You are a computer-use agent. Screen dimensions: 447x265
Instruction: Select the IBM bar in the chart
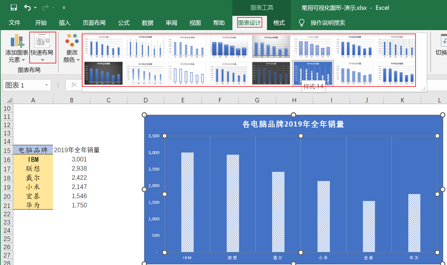tap(187, 202)
